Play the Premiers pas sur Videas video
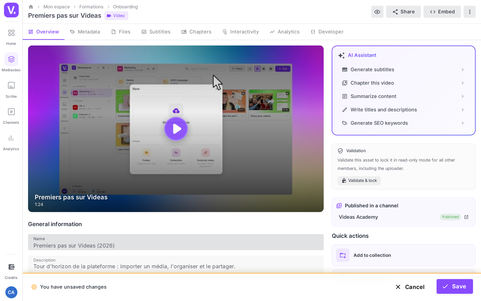 (x=176, y=129)
